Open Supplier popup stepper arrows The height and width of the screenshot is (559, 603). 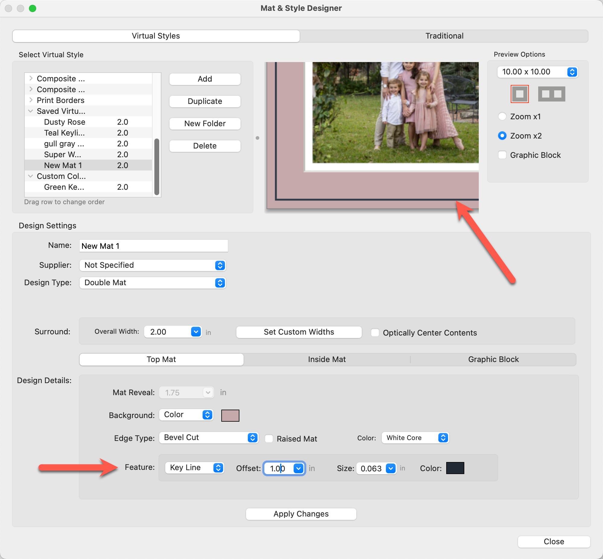point(220,265)
